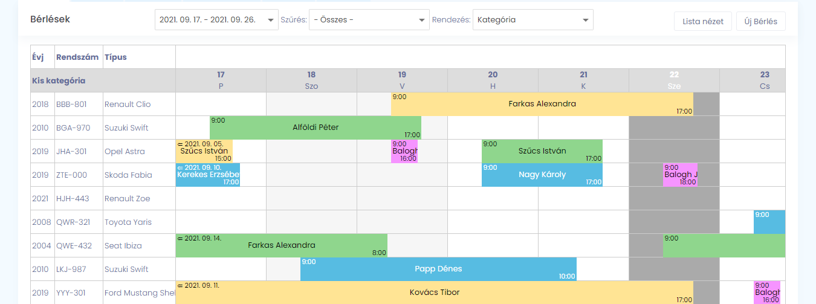Screen dimensions: 816x304
Task: Select license plate QWE-432
Action: click(74, 246)
